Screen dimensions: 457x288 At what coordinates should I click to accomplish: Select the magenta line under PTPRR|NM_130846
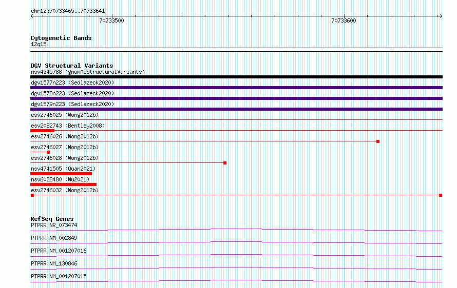[236, 268]
